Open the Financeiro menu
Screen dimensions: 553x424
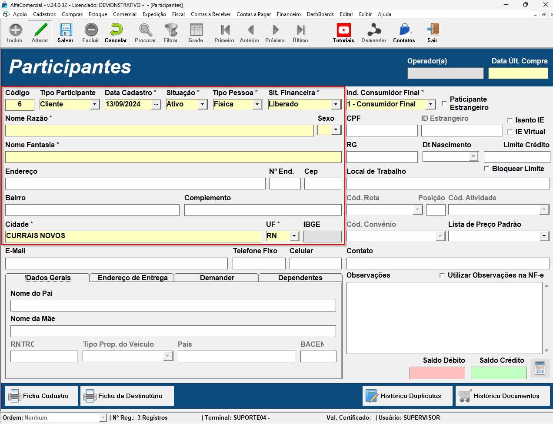289,14
